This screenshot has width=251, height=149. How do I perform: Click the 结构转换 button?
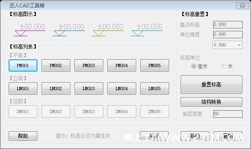pyautogui.click(x=211, y=102)
